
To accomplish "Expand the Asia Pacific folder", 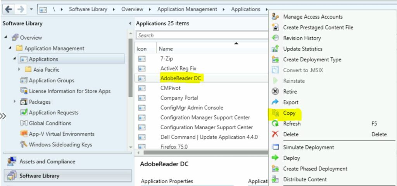I will (19, 69).
